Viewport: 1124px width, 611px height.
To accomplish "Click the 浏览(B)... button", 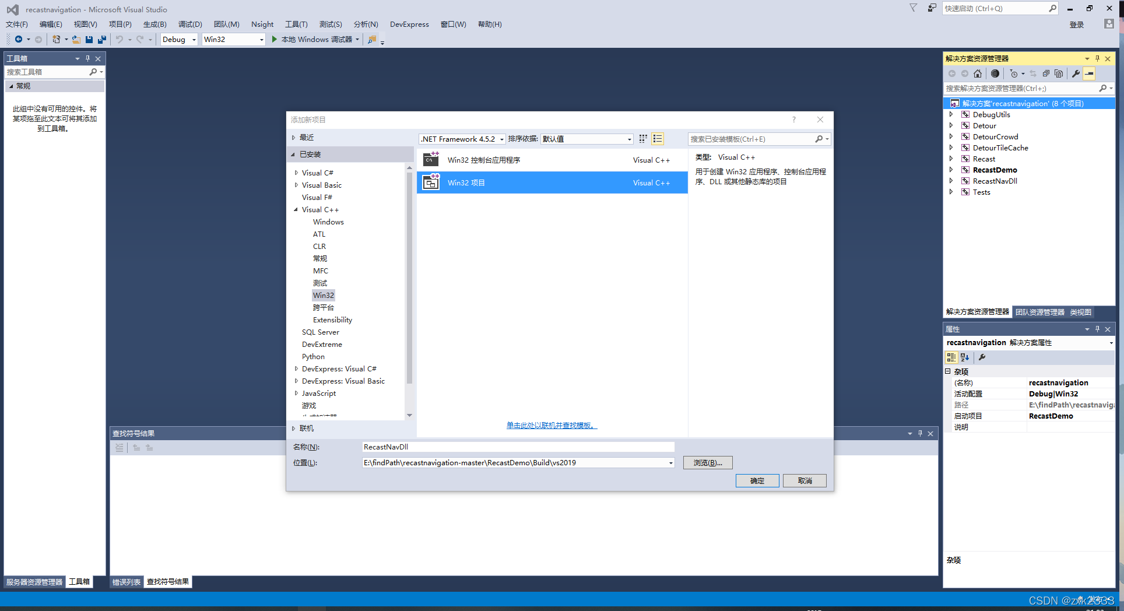I will 708,462.
